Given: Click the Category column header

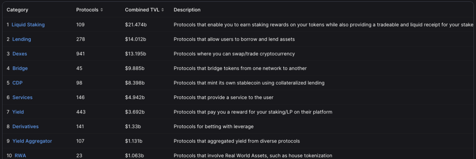Looking at the screenshot, I should (x=17, y=10).
